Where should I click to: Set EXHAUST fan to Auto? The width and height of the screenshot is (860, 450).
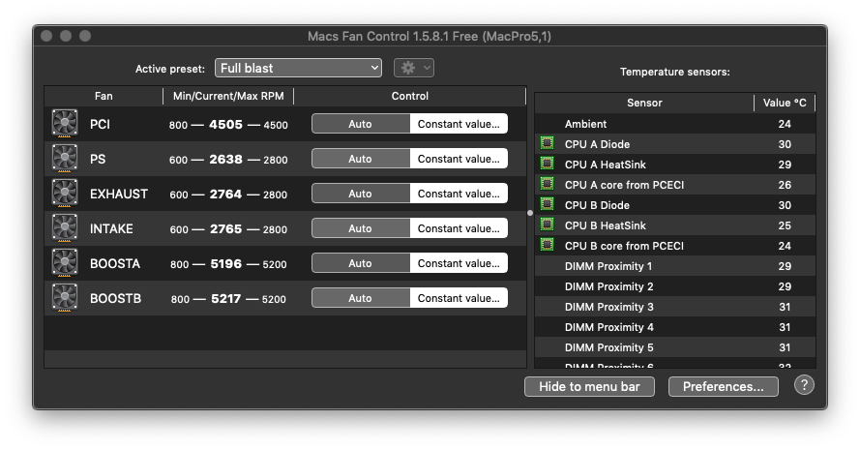(x=360, y=194)
